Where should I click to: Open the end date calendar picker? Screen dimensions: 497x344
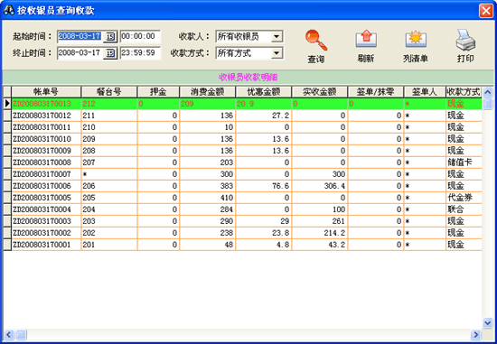coord(110,53)
